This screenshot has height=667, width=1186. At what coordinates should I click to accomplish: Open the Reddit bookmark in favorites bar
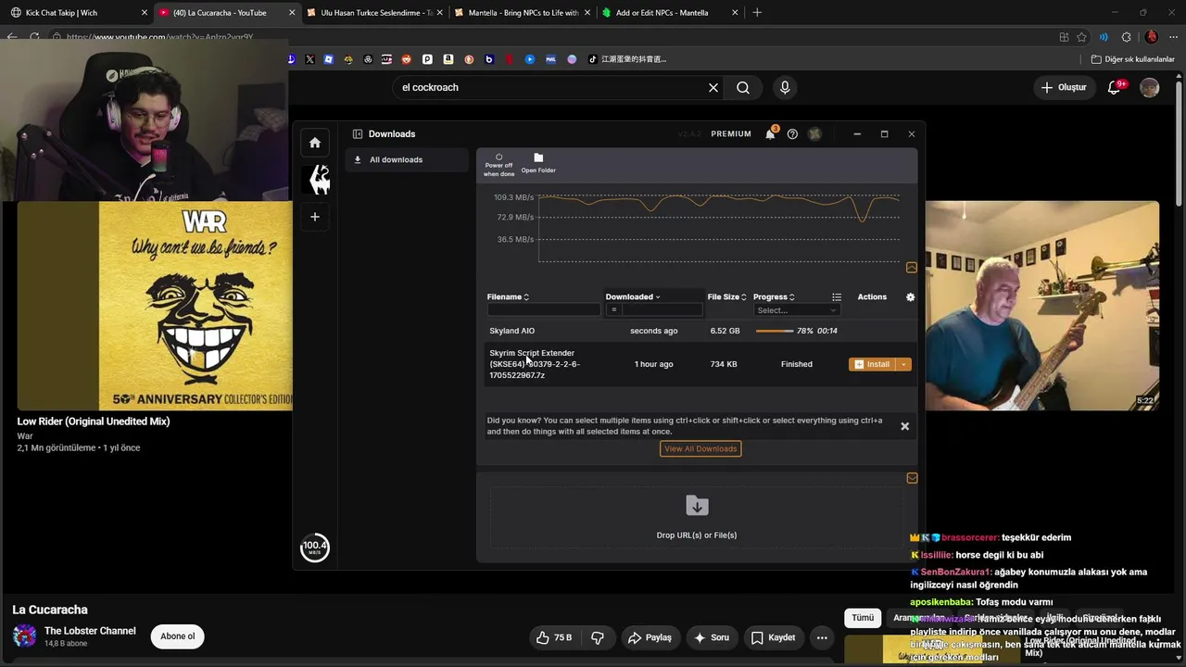406,59
